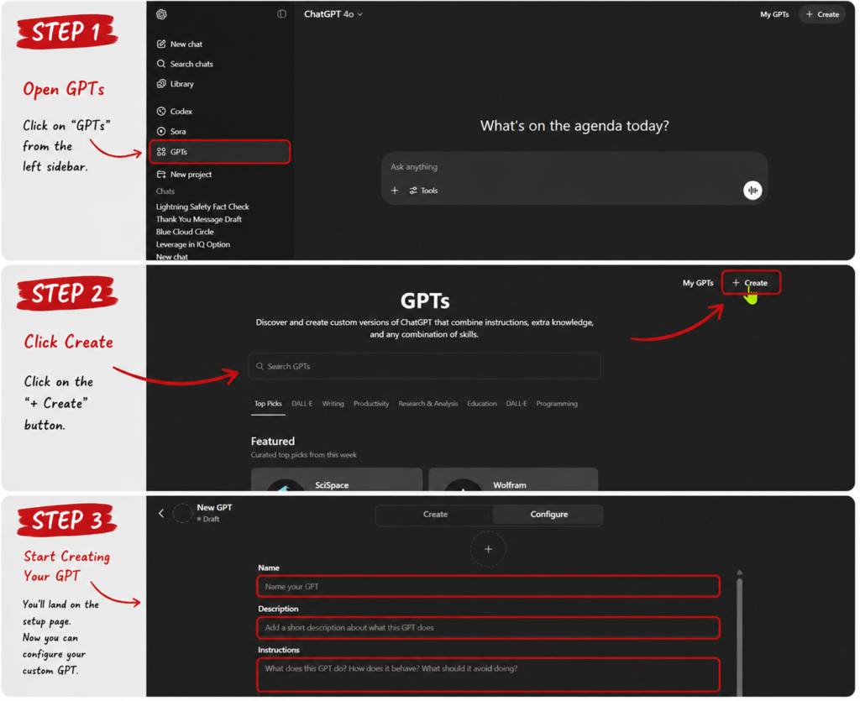Click + Create on the GPTs store page
The height and width of the screenshot is (701, 860).
750,283
